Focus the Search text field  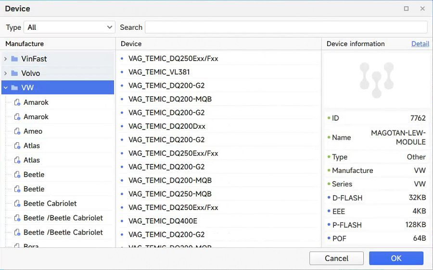[286, 27]
